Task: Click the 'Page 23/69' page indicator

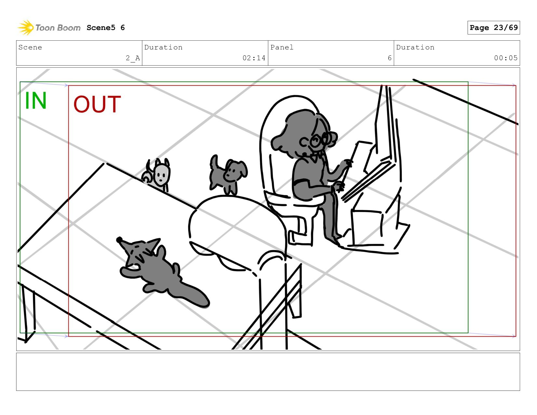Action: click(x=493, y=28)
